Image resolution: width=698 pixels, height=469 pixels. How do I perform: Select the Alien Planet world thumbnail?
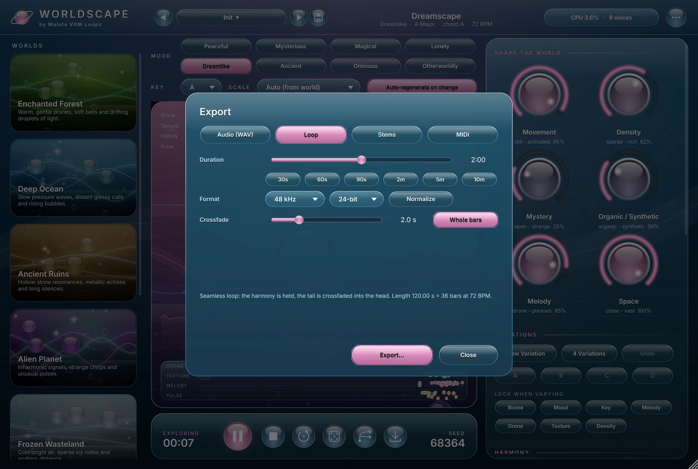coord(73,348)
